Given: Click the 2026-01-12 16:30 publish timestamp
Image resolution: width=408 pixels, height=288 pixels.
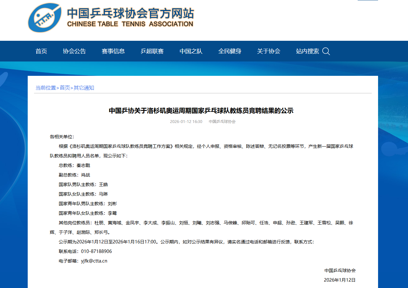Looking at the screenshot, I should (x=186, y=122).
